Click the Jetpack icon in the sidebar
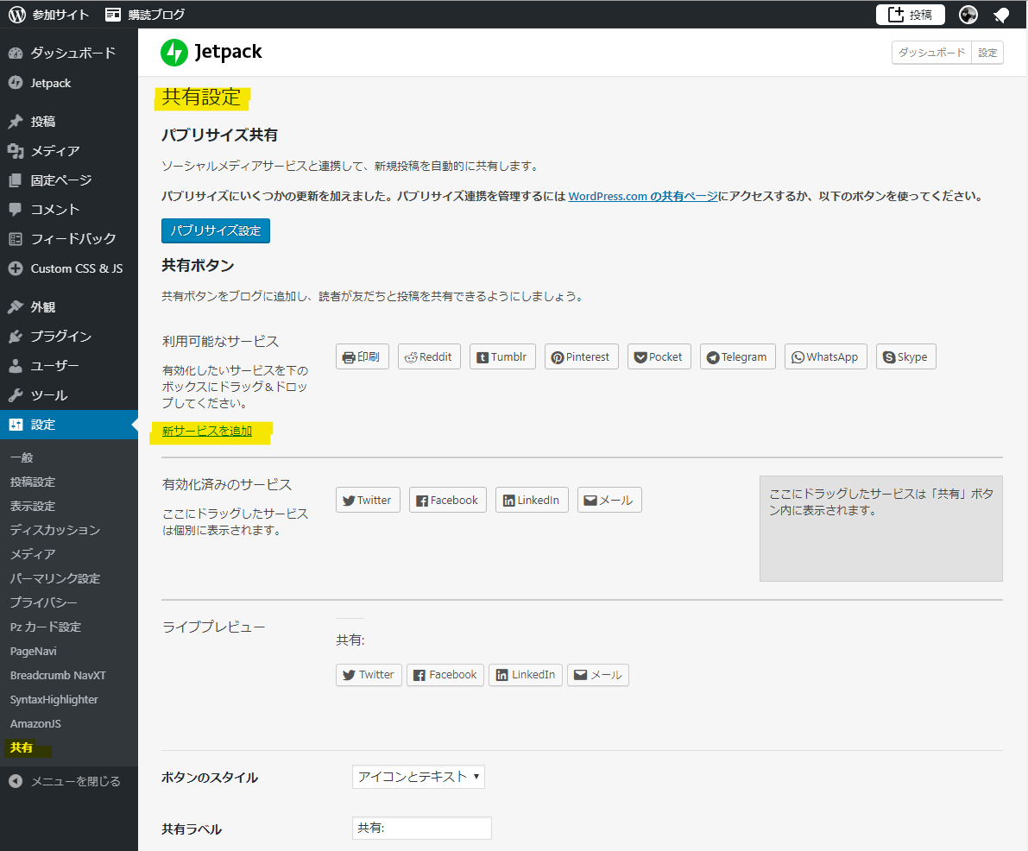1028x851 pixels. (16, 83)
